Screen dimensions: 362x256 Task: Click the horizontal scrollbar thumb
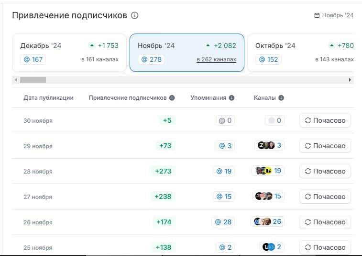tap(33, 80)
